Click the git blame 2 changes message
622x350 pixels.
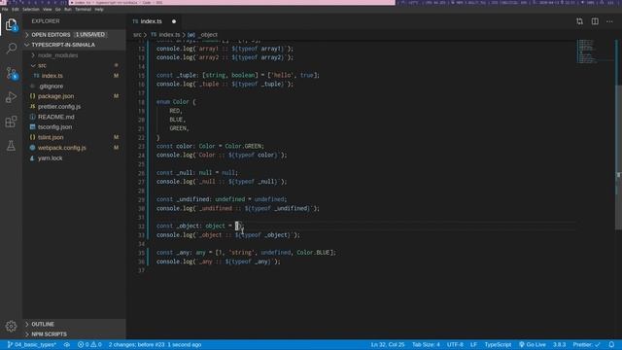(x=155, y=344)
